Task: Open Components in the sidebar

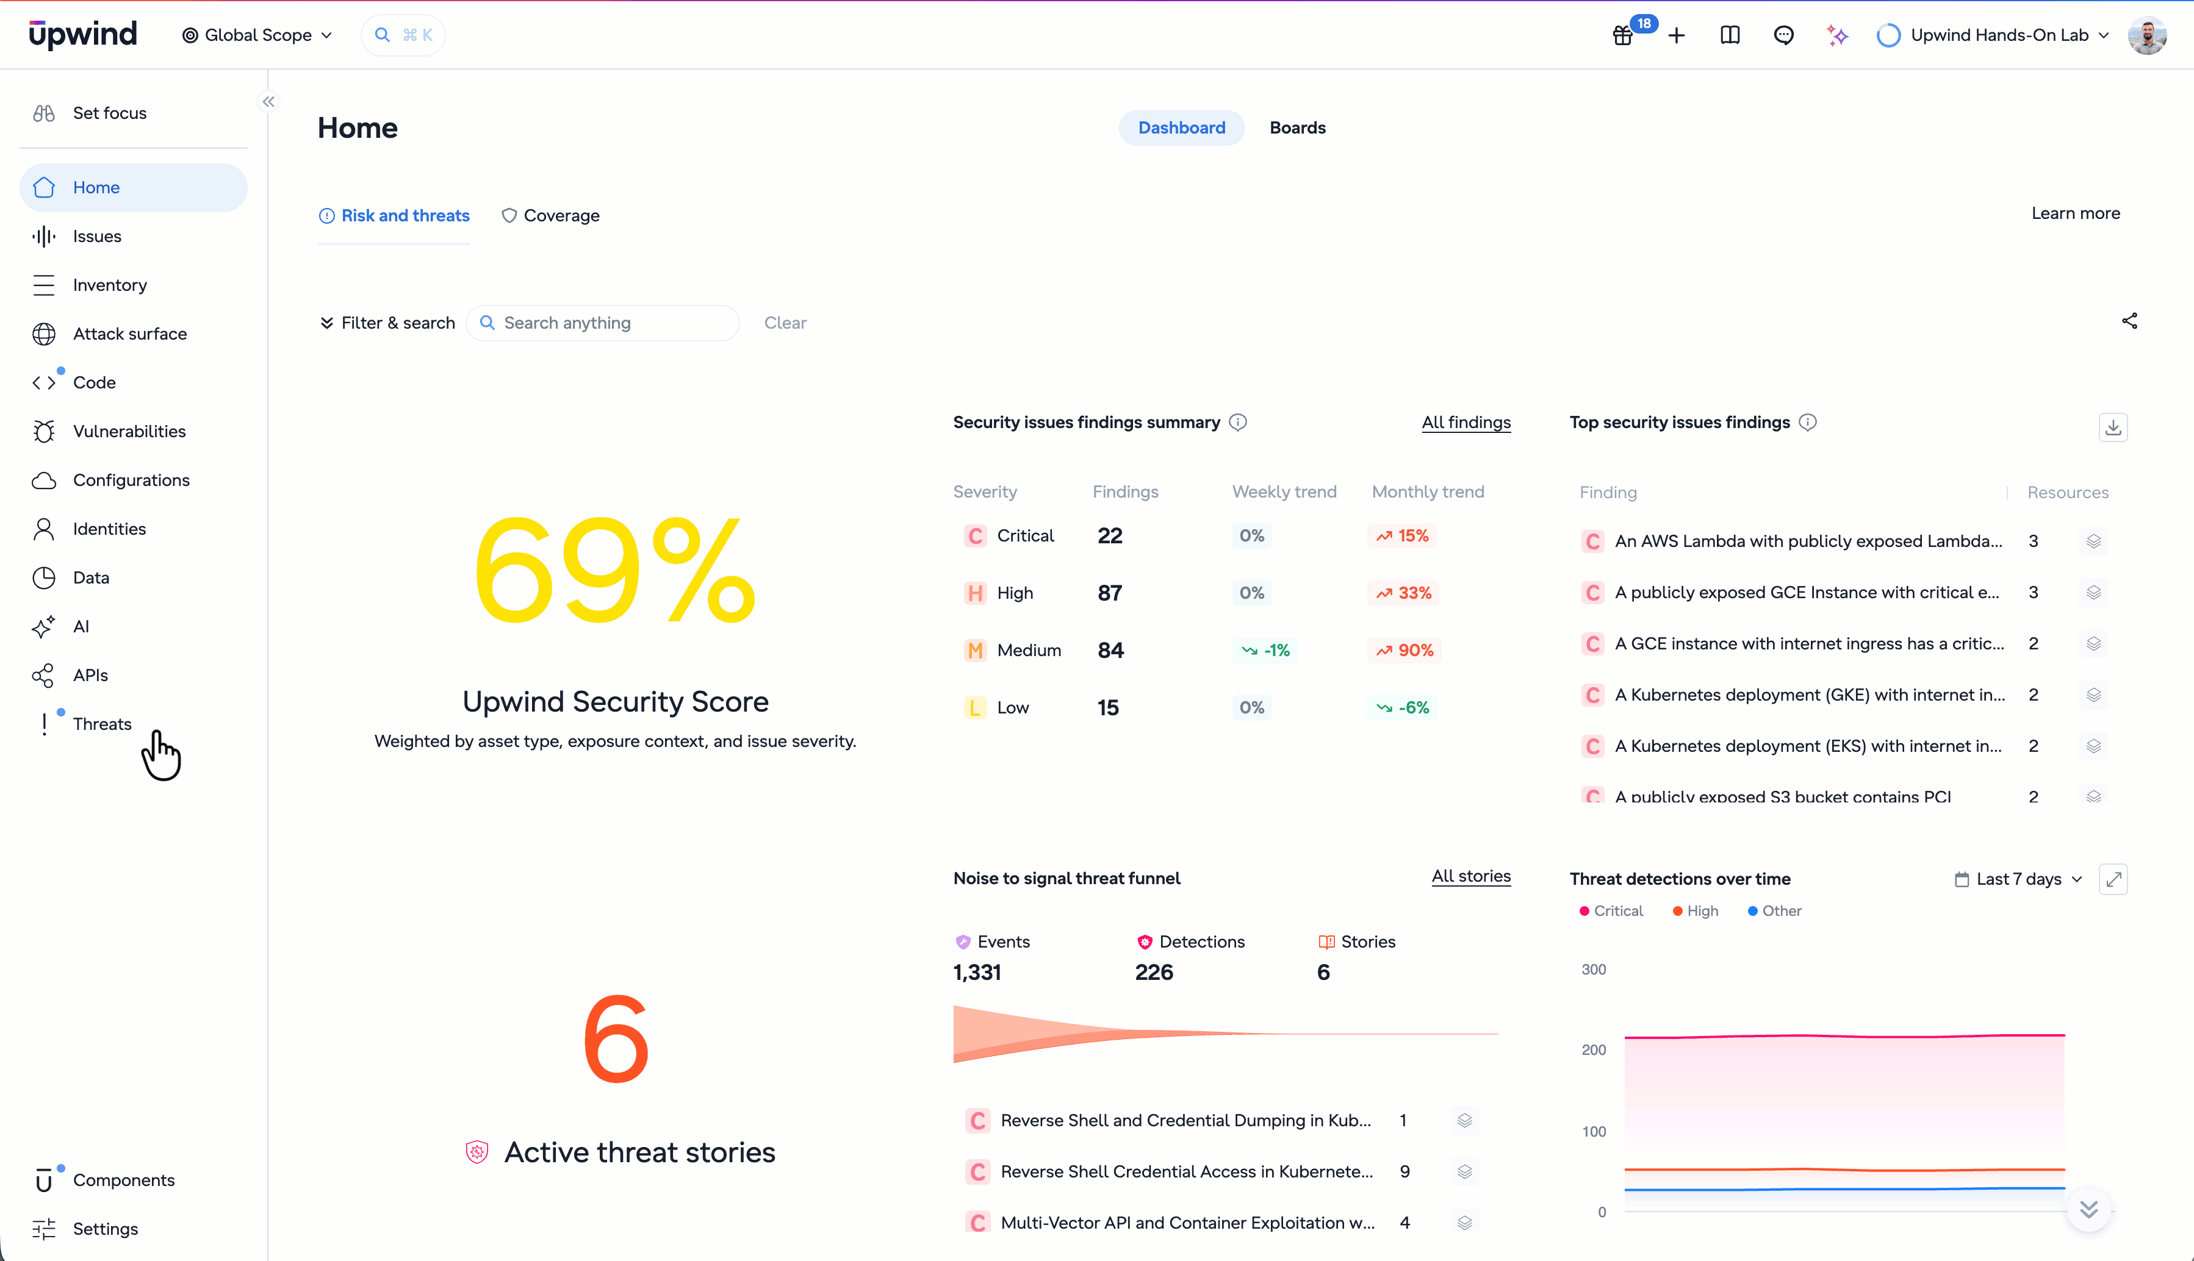Action: pos(134,1181)
